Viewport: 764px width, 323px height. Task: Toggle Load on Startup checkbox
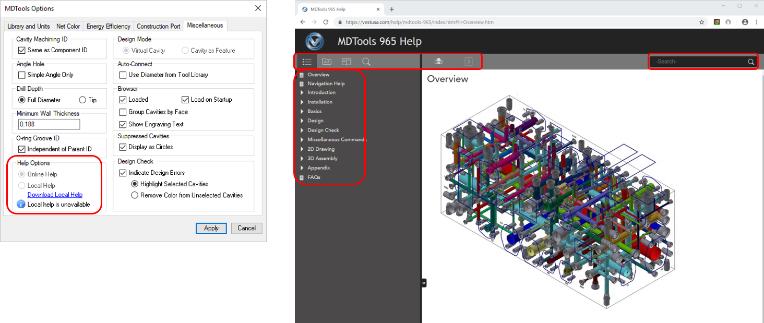pyautogui.click(x=185, y=99)
